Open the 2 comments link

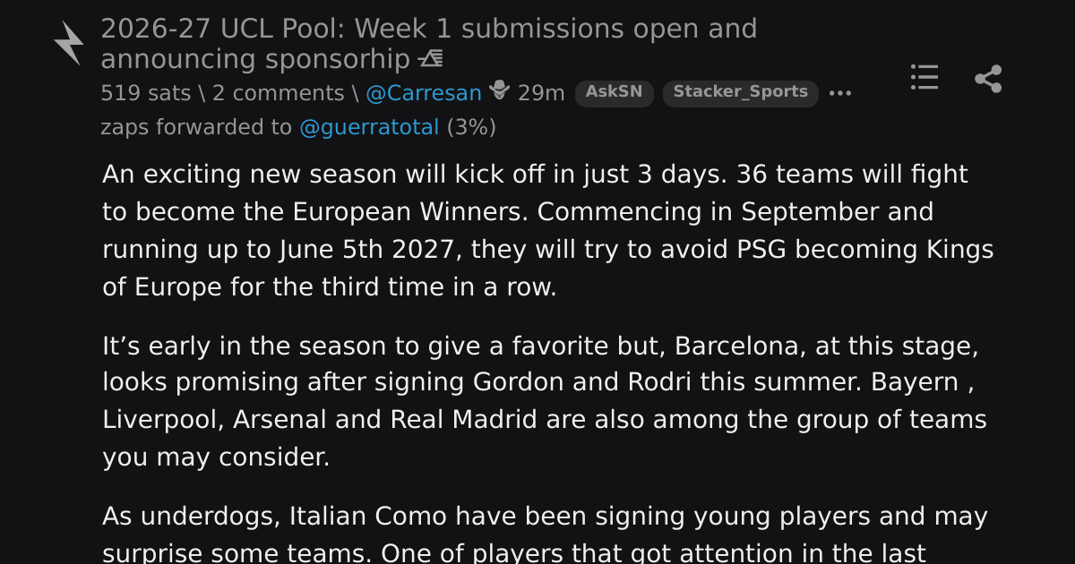[278, 93]
